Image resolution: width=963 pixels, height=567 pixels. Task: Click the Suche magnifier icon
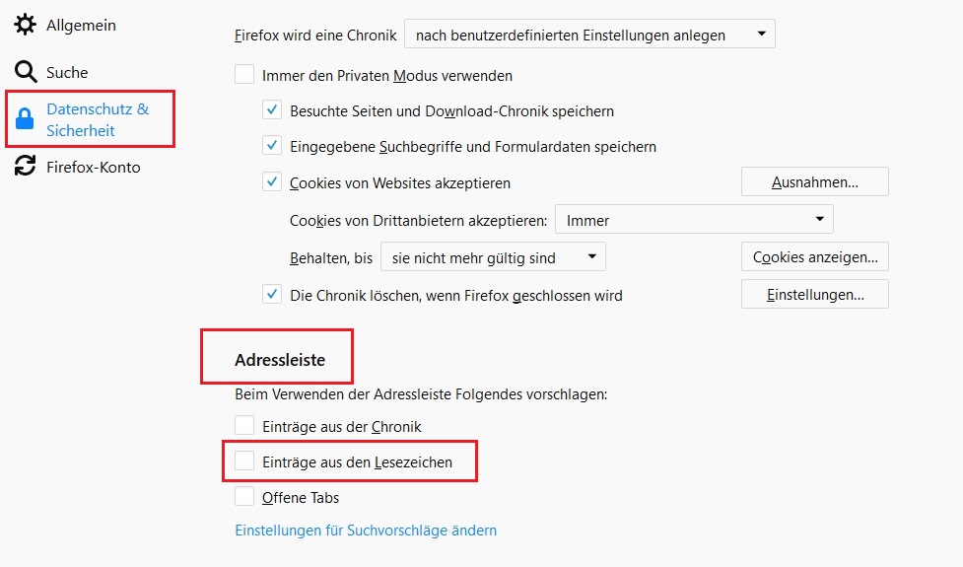click(25, 72)
